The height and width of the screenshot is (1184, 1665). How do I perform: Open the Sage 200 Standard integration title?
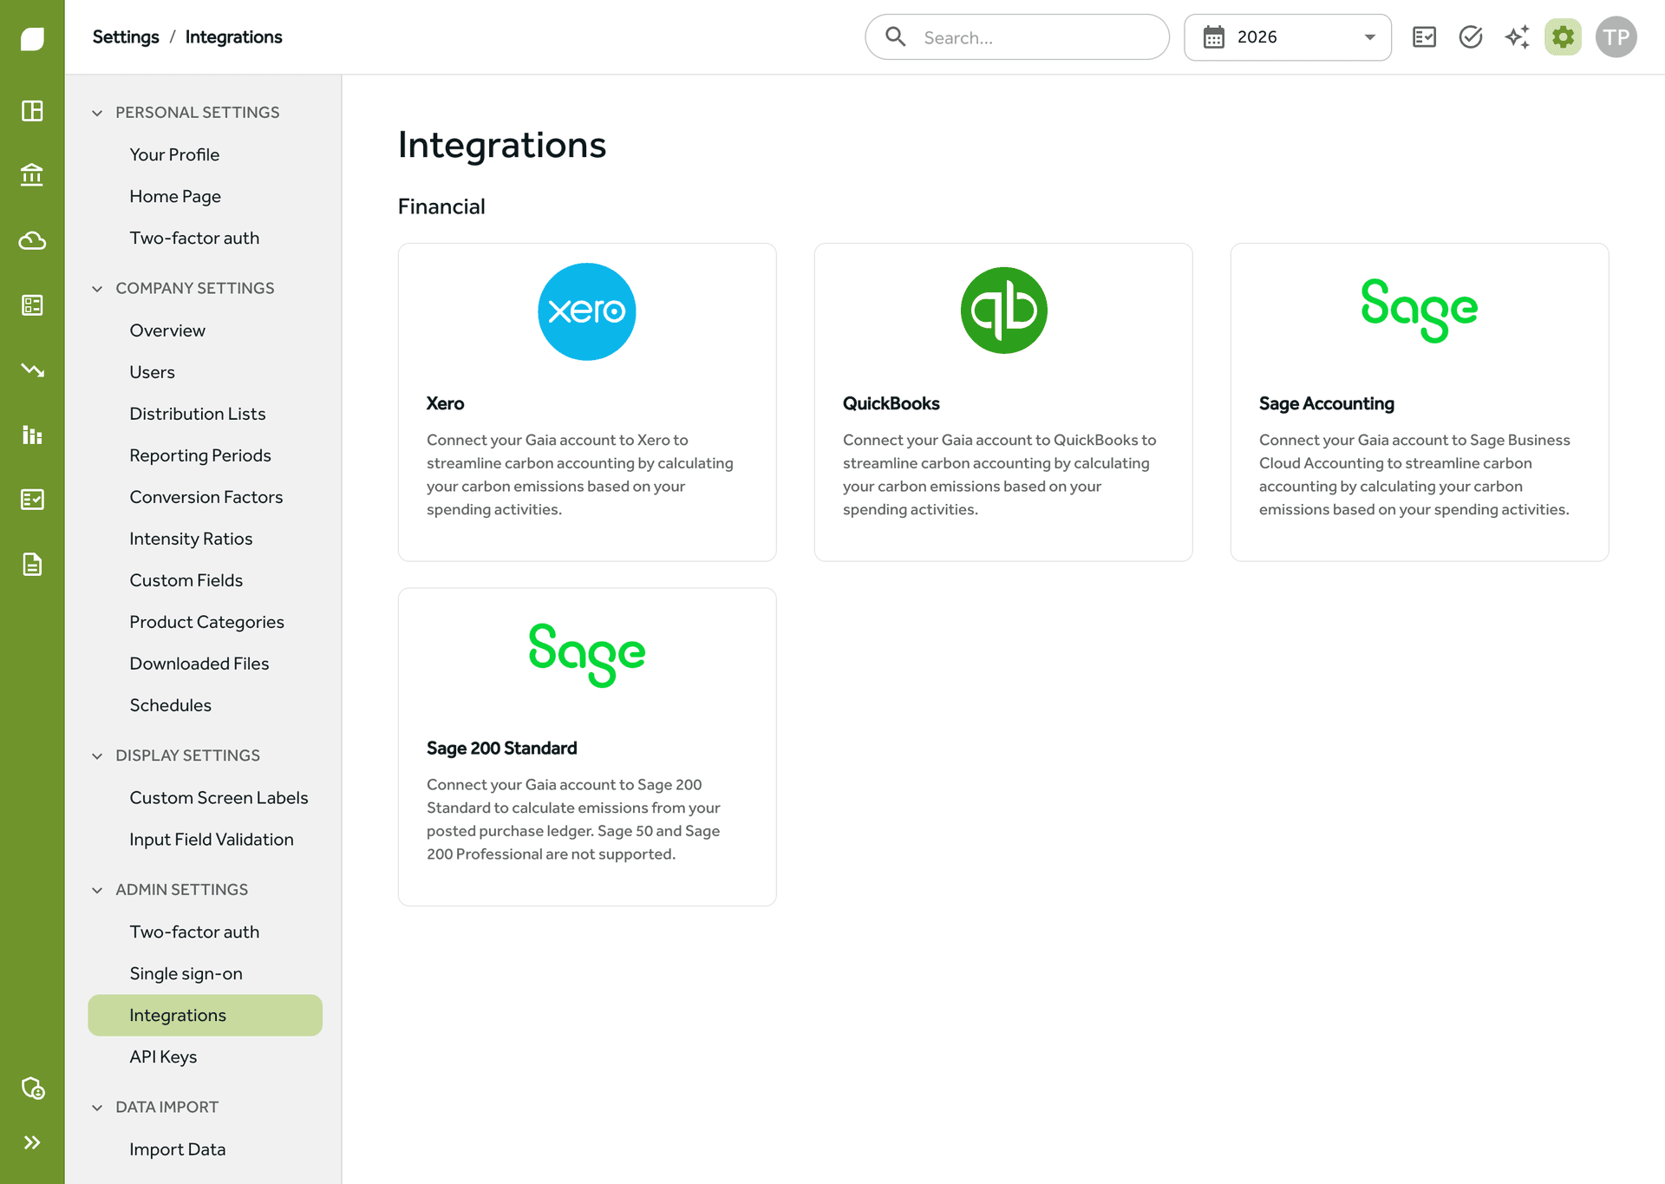tap(501, 748)
